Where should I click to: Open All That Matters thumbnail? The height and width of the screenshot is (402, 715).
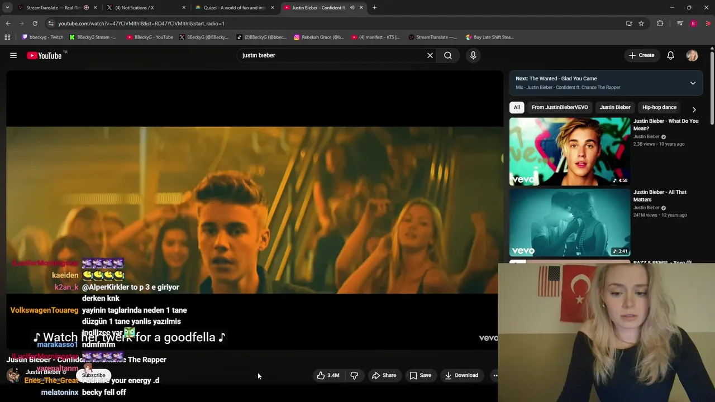[x=570, y=223]
